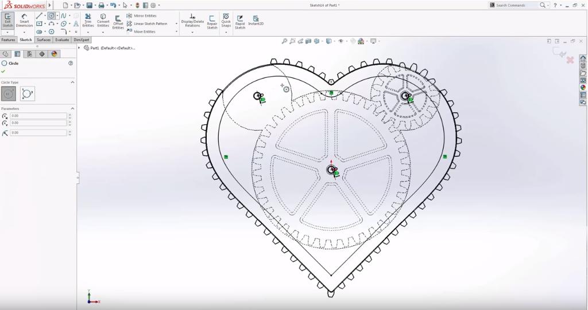This screenshot has width=588, height=310.
Task: Create a New document from title bar
Action: coord(65,5)
